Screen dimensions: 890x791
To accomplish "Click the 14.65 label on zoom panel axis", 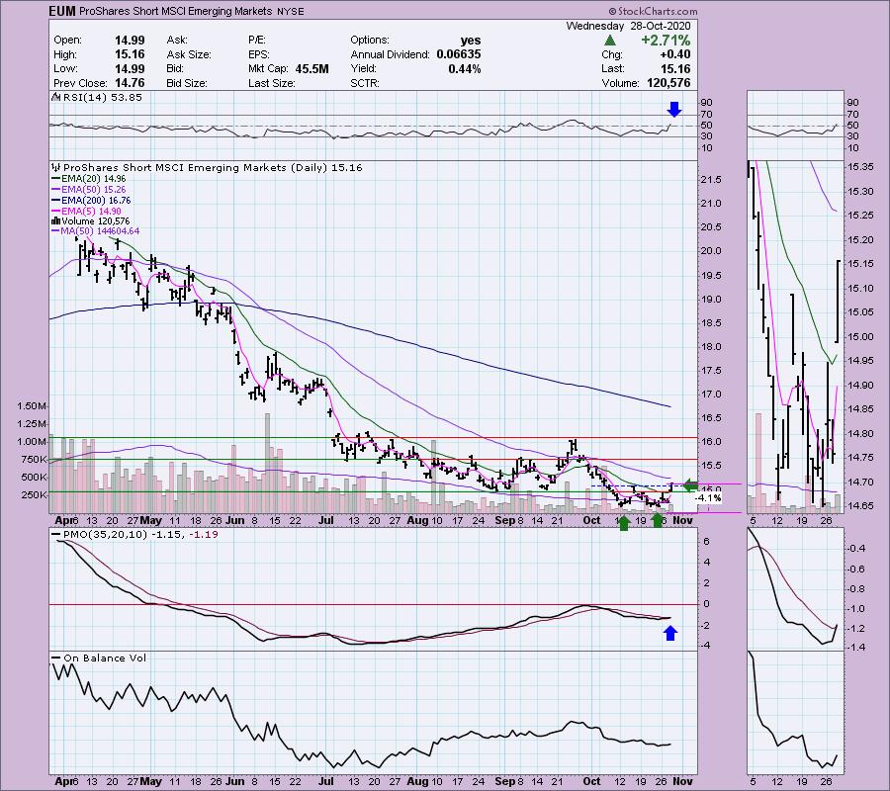I will [x=860, y=505].
